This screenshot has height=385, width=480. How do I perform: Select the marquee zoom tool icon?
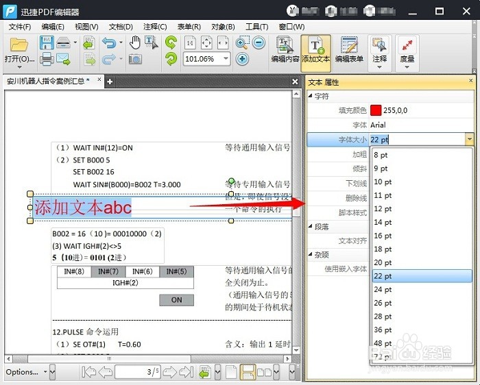coord(242,42)
